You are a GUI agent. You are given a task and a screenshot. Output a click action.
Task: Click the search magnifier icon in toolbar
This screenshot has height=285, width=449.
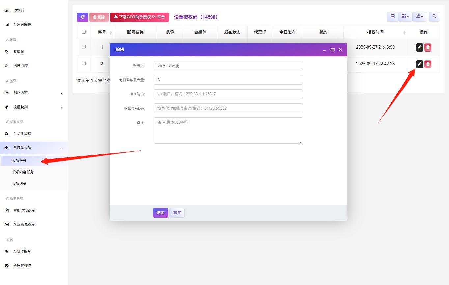pos(434,16)
